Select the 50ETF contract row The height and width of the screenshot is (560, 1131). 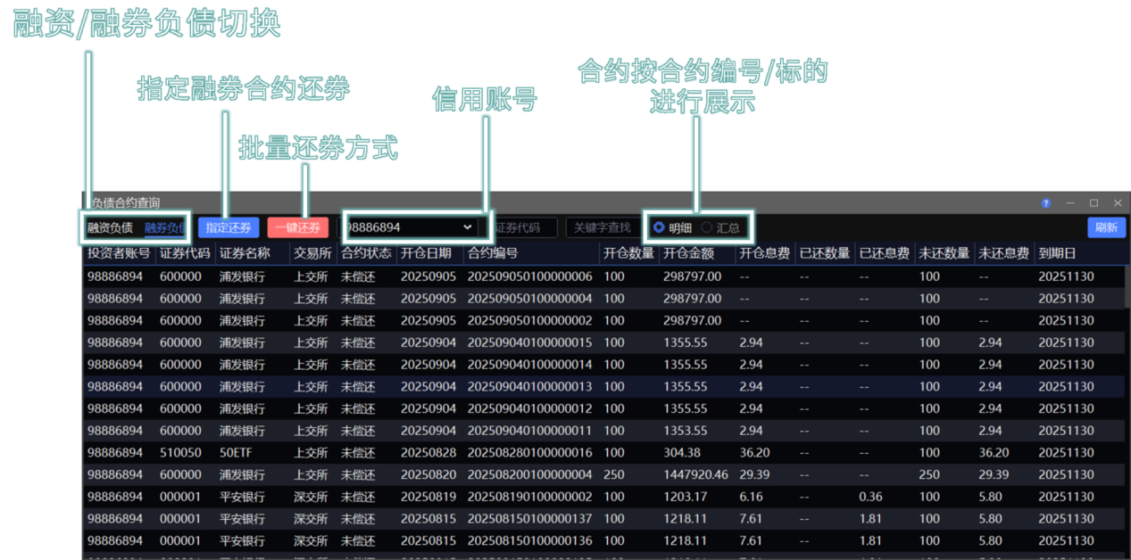[x=536, y=453]
